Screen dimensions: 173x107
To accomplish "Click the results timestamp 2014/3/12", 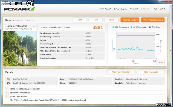I will 24,20.
